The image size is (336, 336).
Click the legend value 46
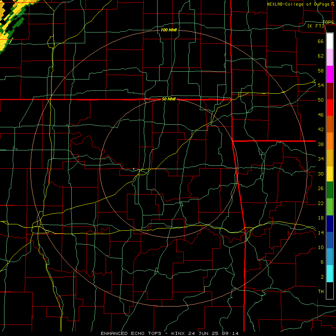pyautogui.click(x=321, y=115)
